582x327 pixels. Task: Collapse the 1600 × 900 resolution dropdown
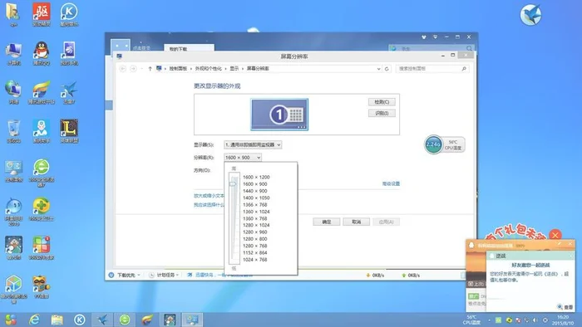pyautogui.click(x=243, y=158)
